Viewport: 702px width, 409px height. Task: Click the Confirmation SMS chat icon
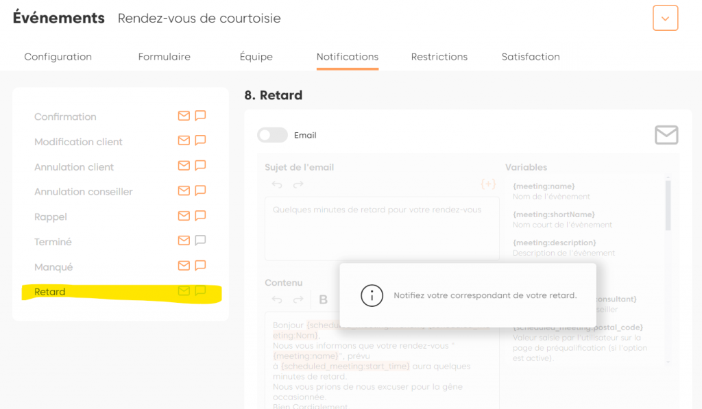[200, 116]
